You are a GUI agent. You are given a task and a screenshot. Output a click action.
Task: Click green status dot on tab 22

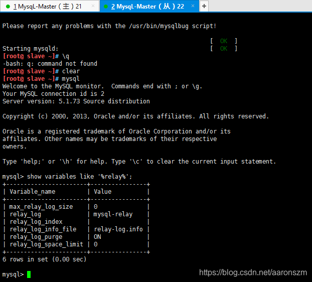click(106, 7)
